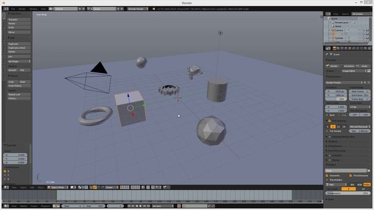Screen dimensions: 374x210
Task: Toggle Camera renderability icon in outliner
Action: click(367, 30)
